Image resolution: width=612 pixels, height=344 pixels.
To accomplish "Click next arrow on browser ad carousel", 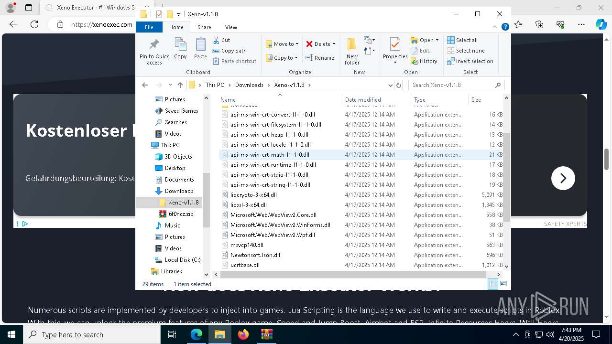I will click(x=563, y=178).
